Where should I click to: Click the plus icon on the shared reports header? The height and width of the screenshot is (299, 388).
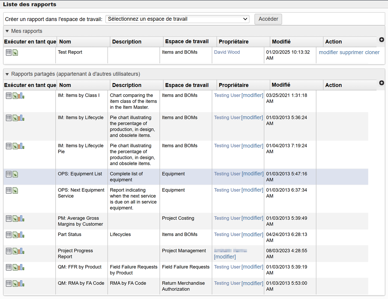click(x=381, y=83)
